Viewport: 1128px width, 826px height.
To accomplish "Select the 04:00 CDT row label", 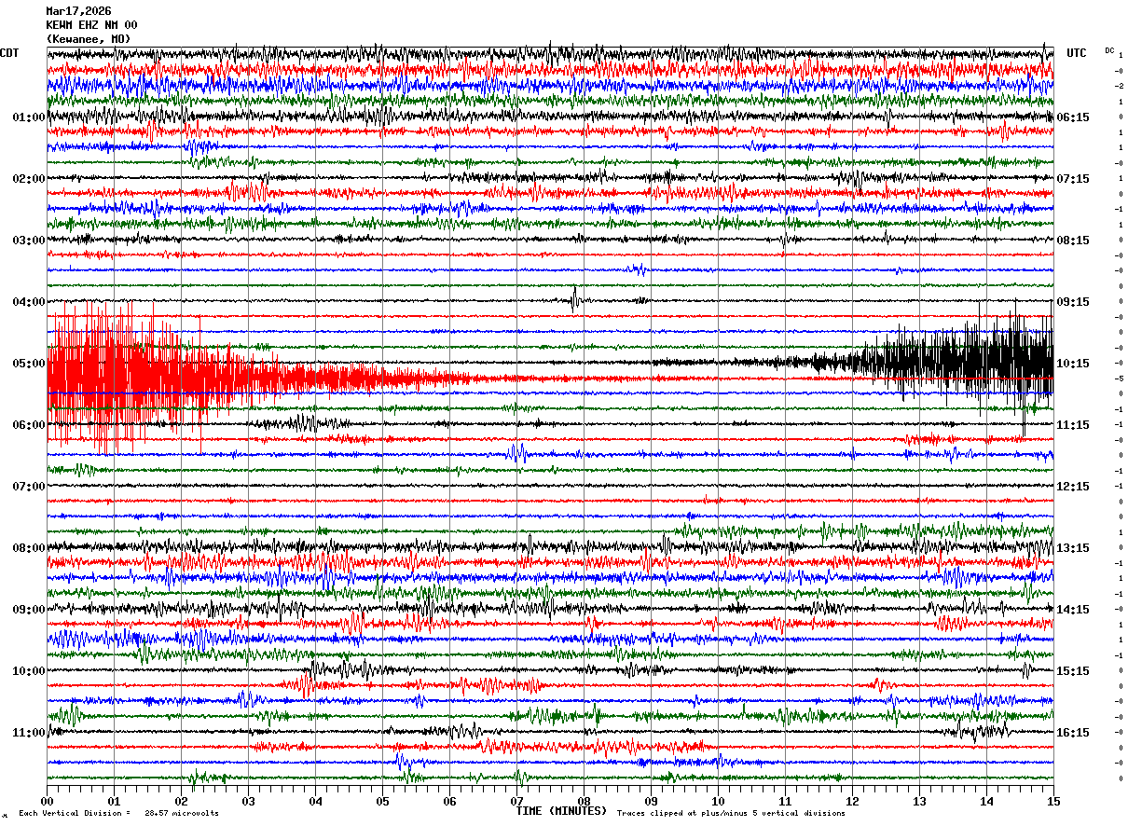I will (28, 302).
